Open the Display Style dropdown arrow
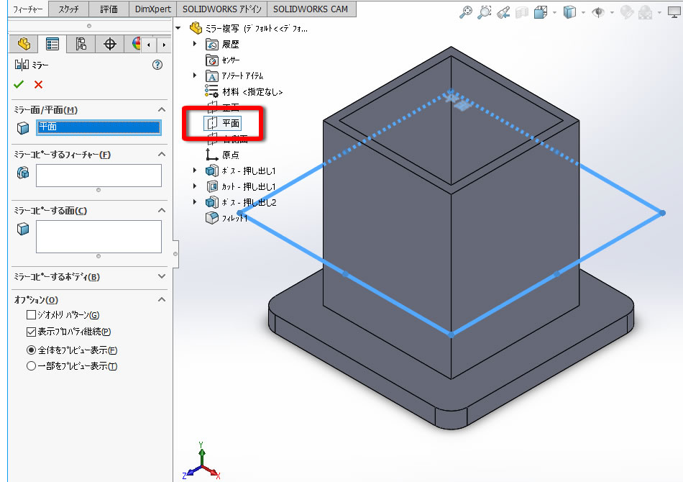 [583, 13]
